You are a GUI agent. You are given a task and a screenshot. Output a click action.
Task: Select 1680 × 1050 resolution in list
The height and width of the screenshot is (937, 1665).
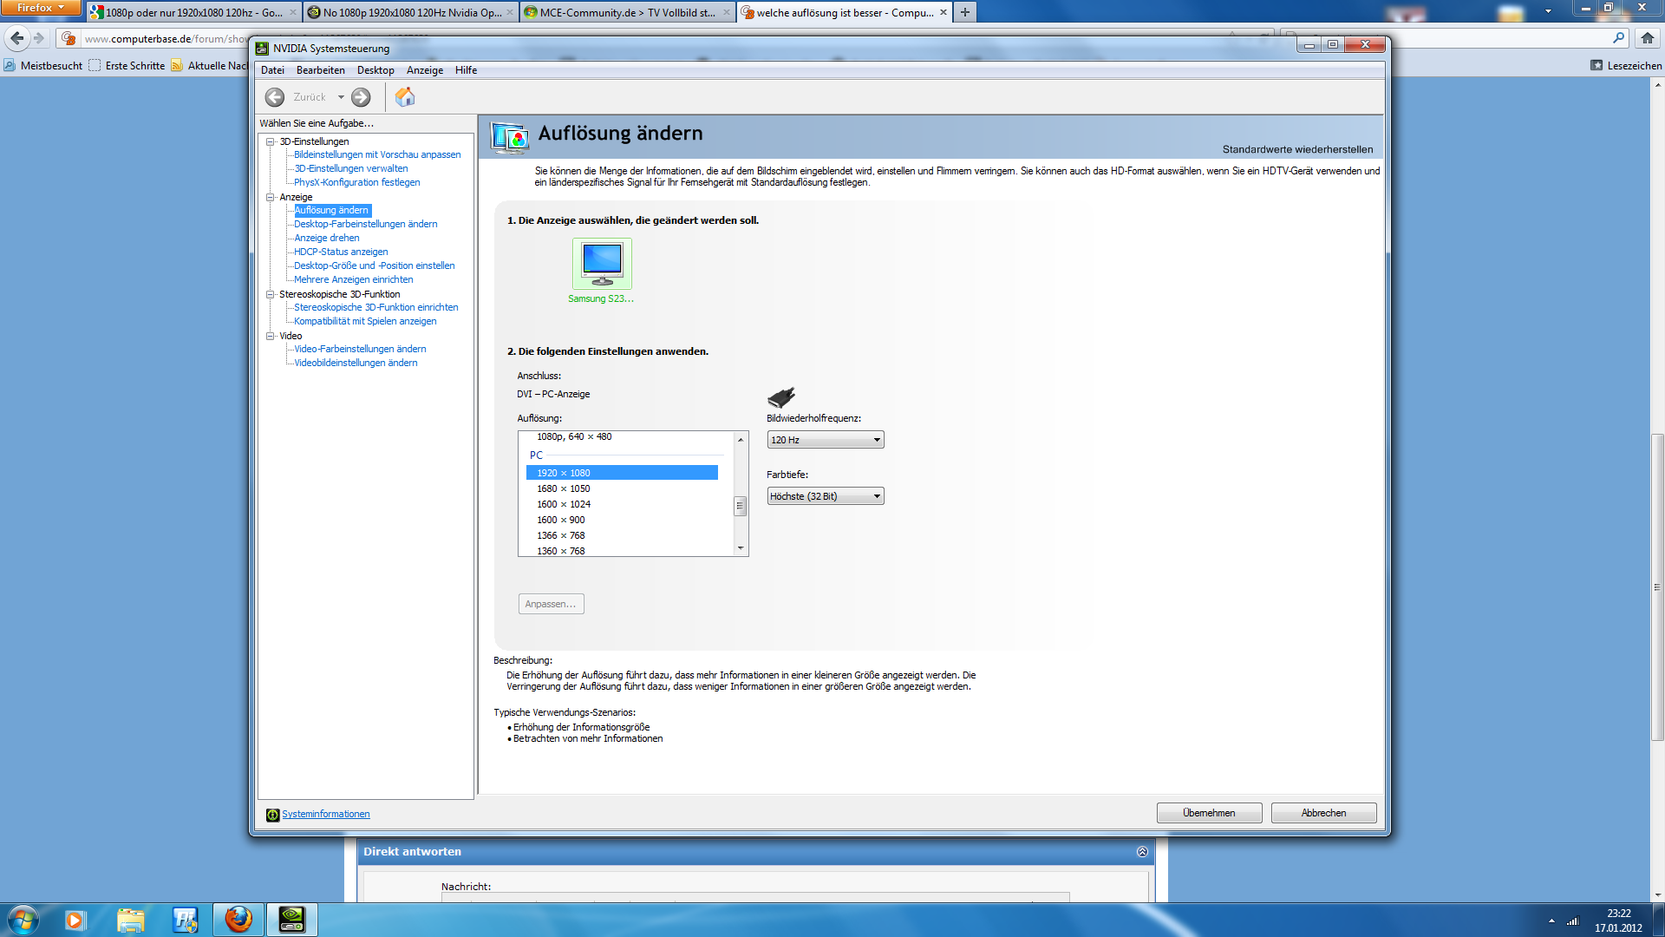563,488
